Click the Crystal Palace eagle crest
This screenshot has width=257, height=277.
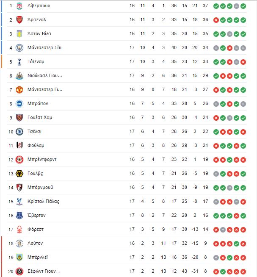click(x=19, y=202)
